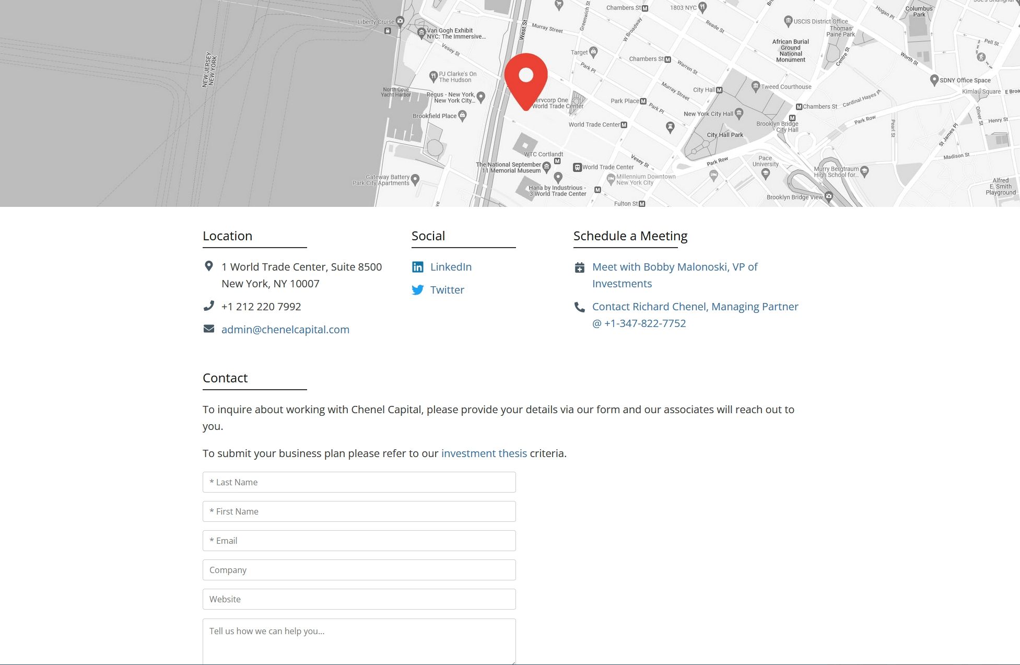Click the New York City Hall map marker

coord(739,113)
